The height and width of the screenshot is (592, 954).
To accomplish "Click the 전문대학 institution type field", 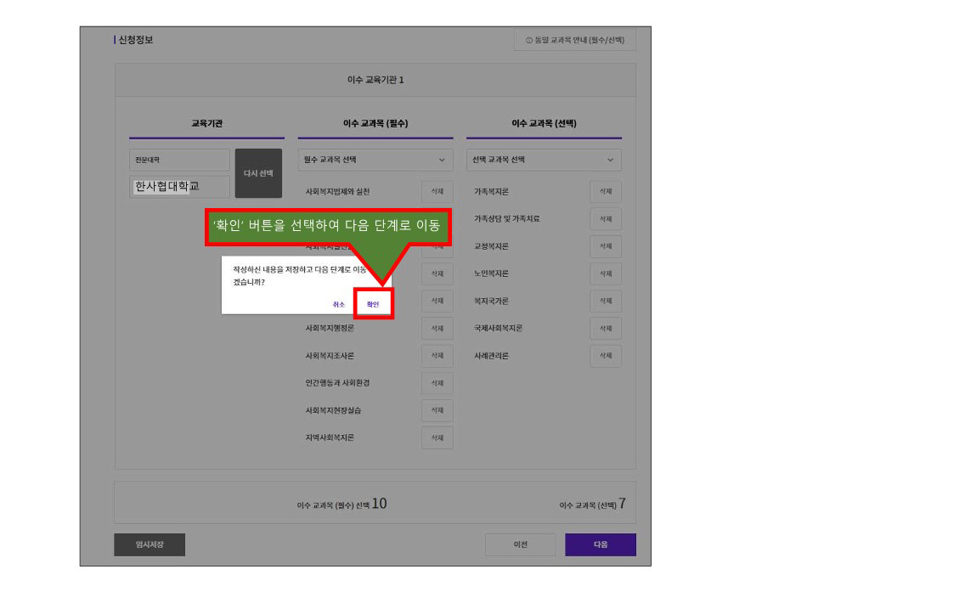I will tap(179, 160).
